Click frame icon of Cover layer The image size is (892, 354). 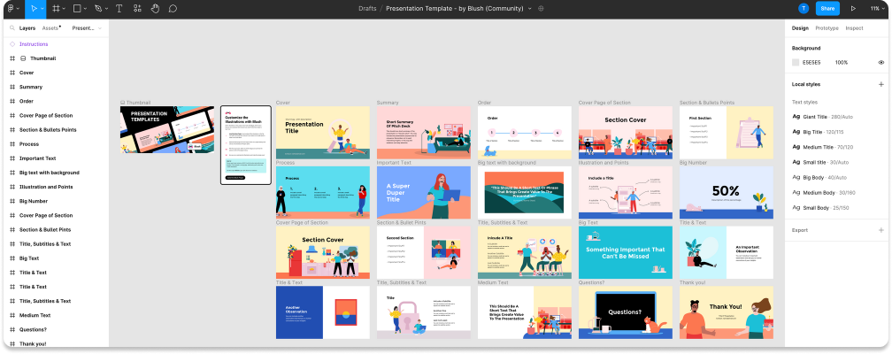tap(12, 73)
